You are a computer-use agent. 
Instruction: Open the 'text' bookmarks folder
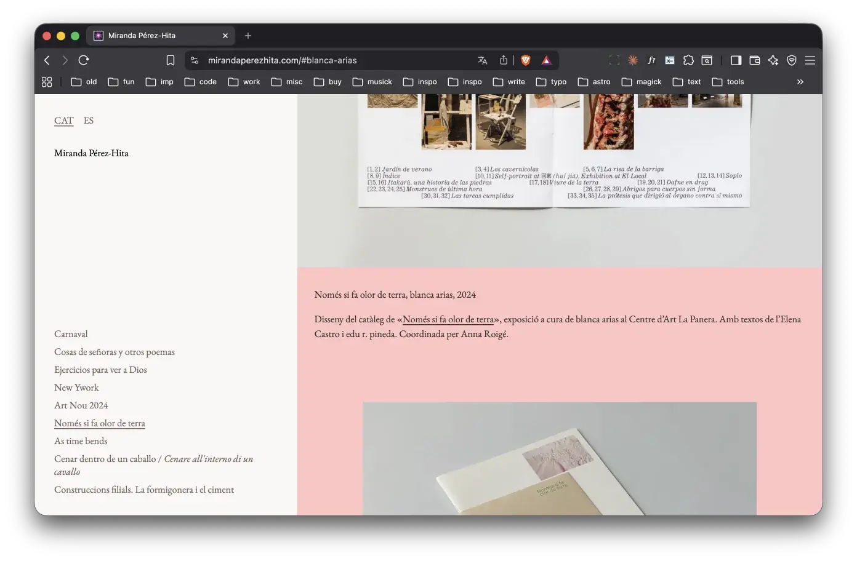point(687,82)
